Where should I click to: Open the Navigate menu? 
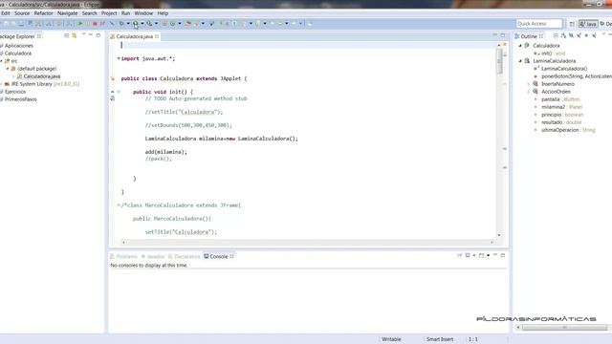68,13
